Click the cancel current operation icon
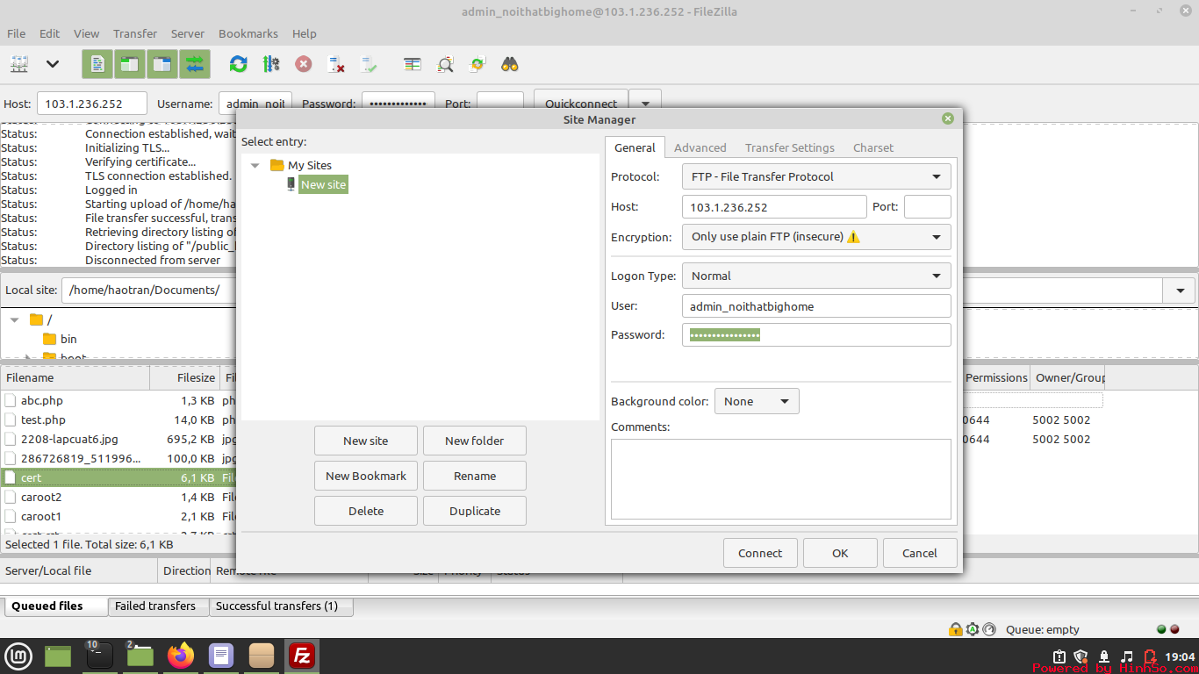The width and height of the screenshot is (1199, 674). click(303, 64)
